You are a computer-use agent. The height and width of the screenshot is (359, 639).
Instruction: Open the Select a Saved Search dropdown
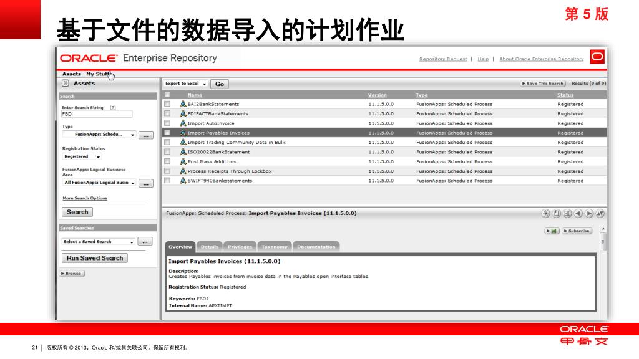(98, 242)
